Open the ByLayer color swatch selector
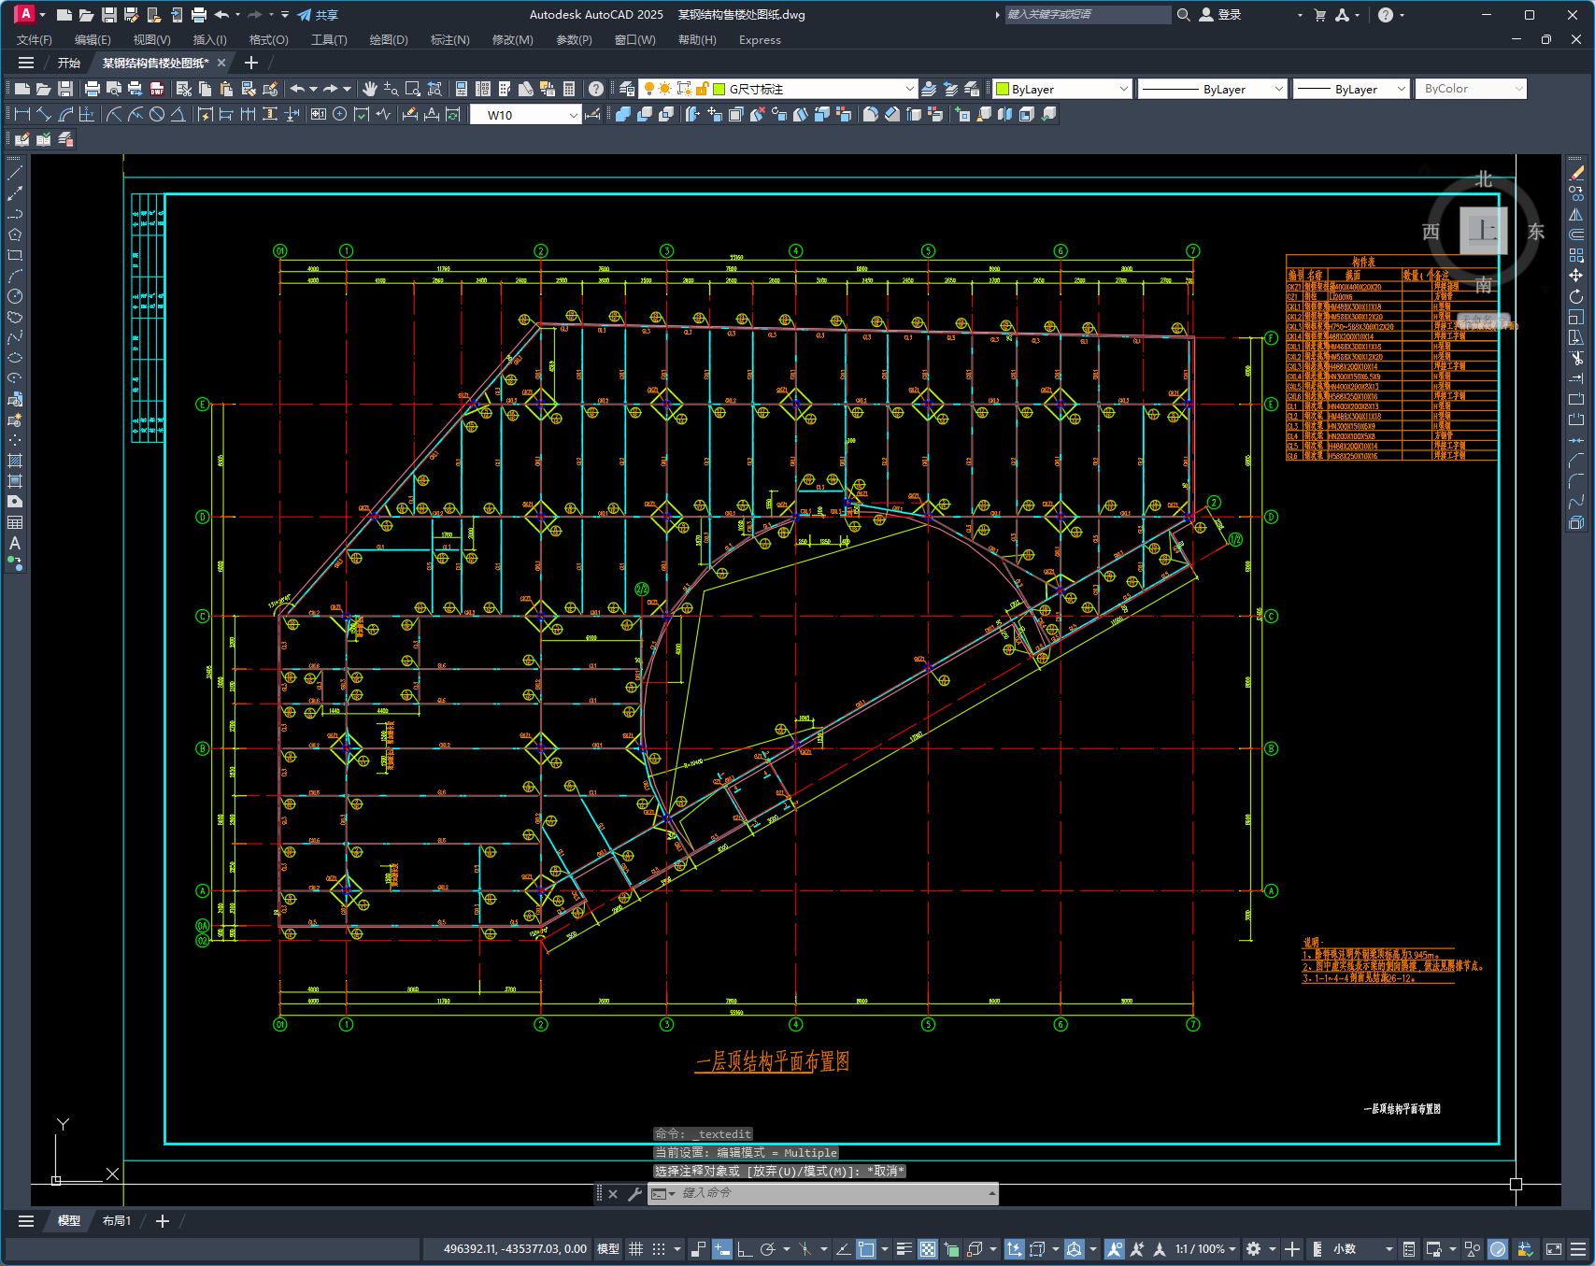 (1062, 89)
